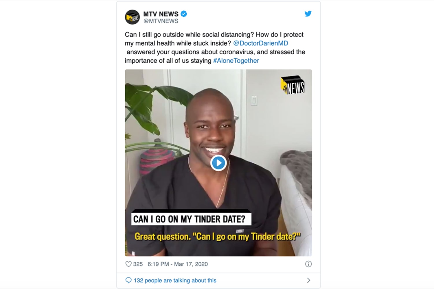434x289 pixels.
Task: Click the Twitter bird logo icon
Action: [308, 14]
